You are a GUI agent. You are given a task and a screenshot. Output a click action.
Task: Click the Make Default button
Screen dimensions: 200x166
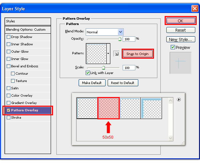tap(92, 83)
